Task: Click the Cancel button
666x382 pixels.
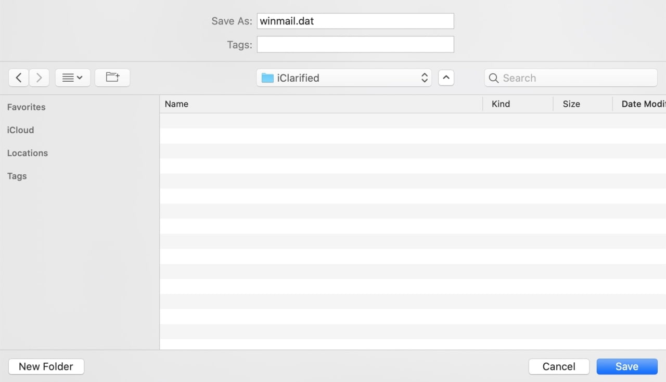Action: (559, 366)
